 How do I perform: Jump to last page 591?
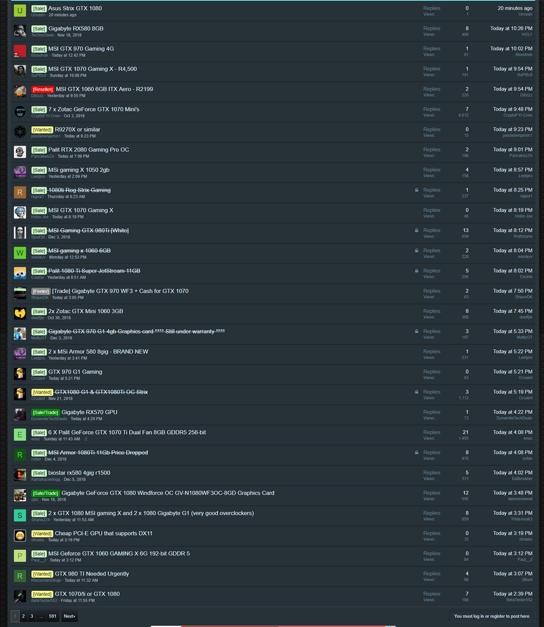(53, 616)
